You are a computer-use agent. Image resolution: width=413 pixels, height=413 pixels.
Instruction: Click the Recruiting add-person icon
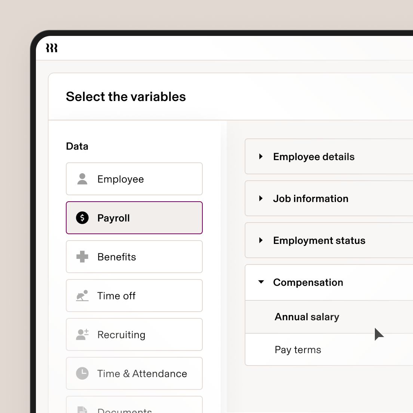tap(82, 334)
